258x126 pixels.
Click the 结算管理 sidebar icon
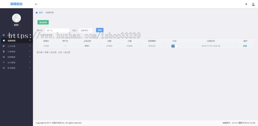coord(4,57)
